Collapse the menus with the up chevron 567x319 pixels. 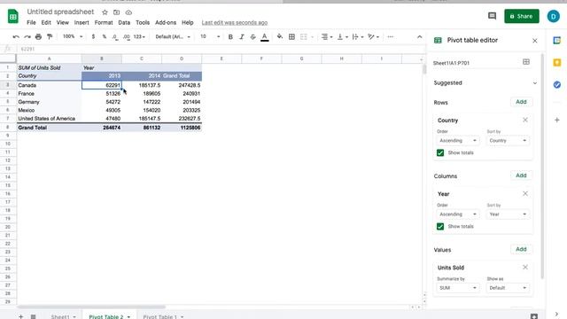(x=419, y=37)
